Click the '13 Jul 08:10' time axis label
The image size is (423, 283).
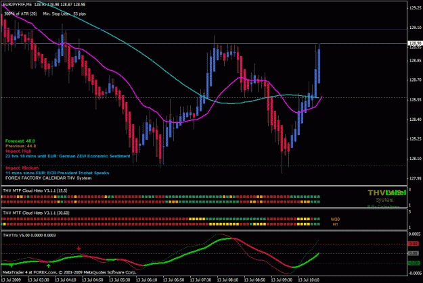[x=227, y=280]
